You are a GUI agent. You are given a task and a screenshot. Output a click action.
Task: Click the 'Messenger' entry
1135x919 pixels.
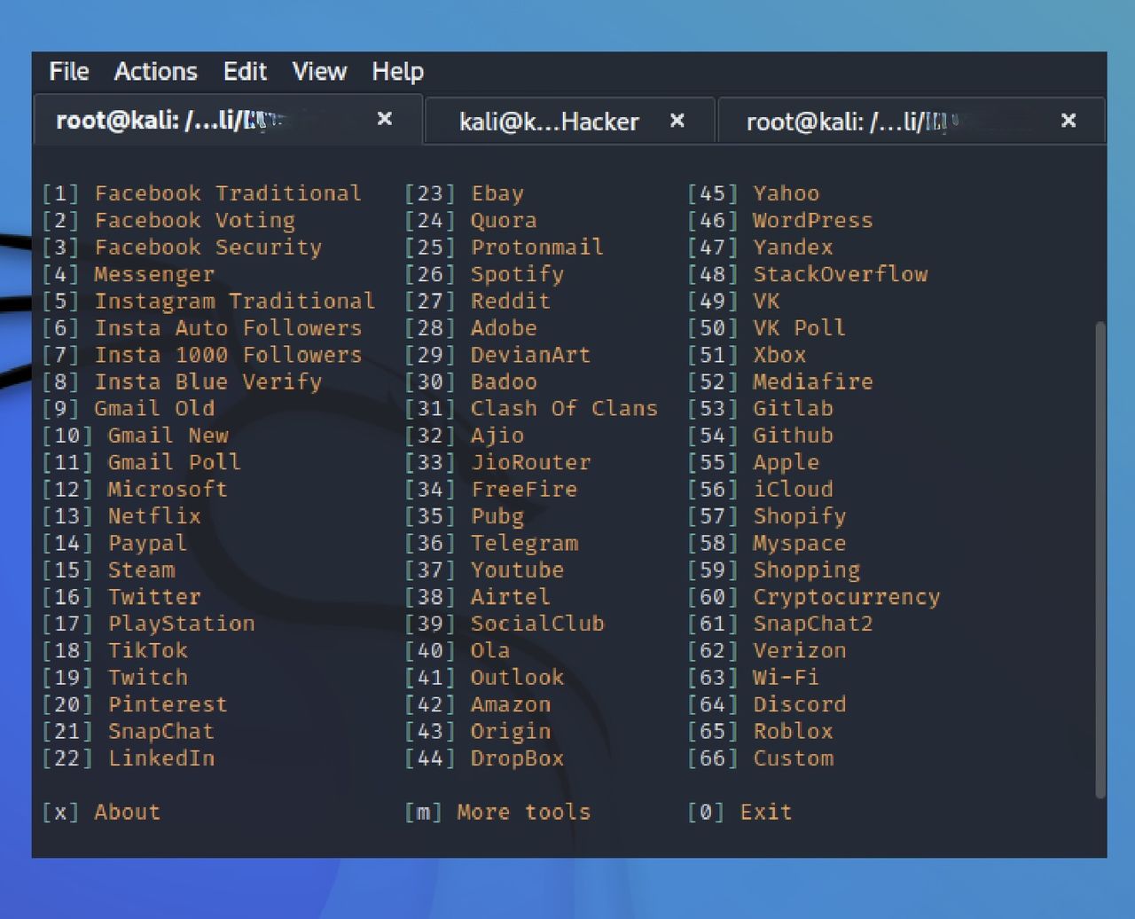[154, 274]
